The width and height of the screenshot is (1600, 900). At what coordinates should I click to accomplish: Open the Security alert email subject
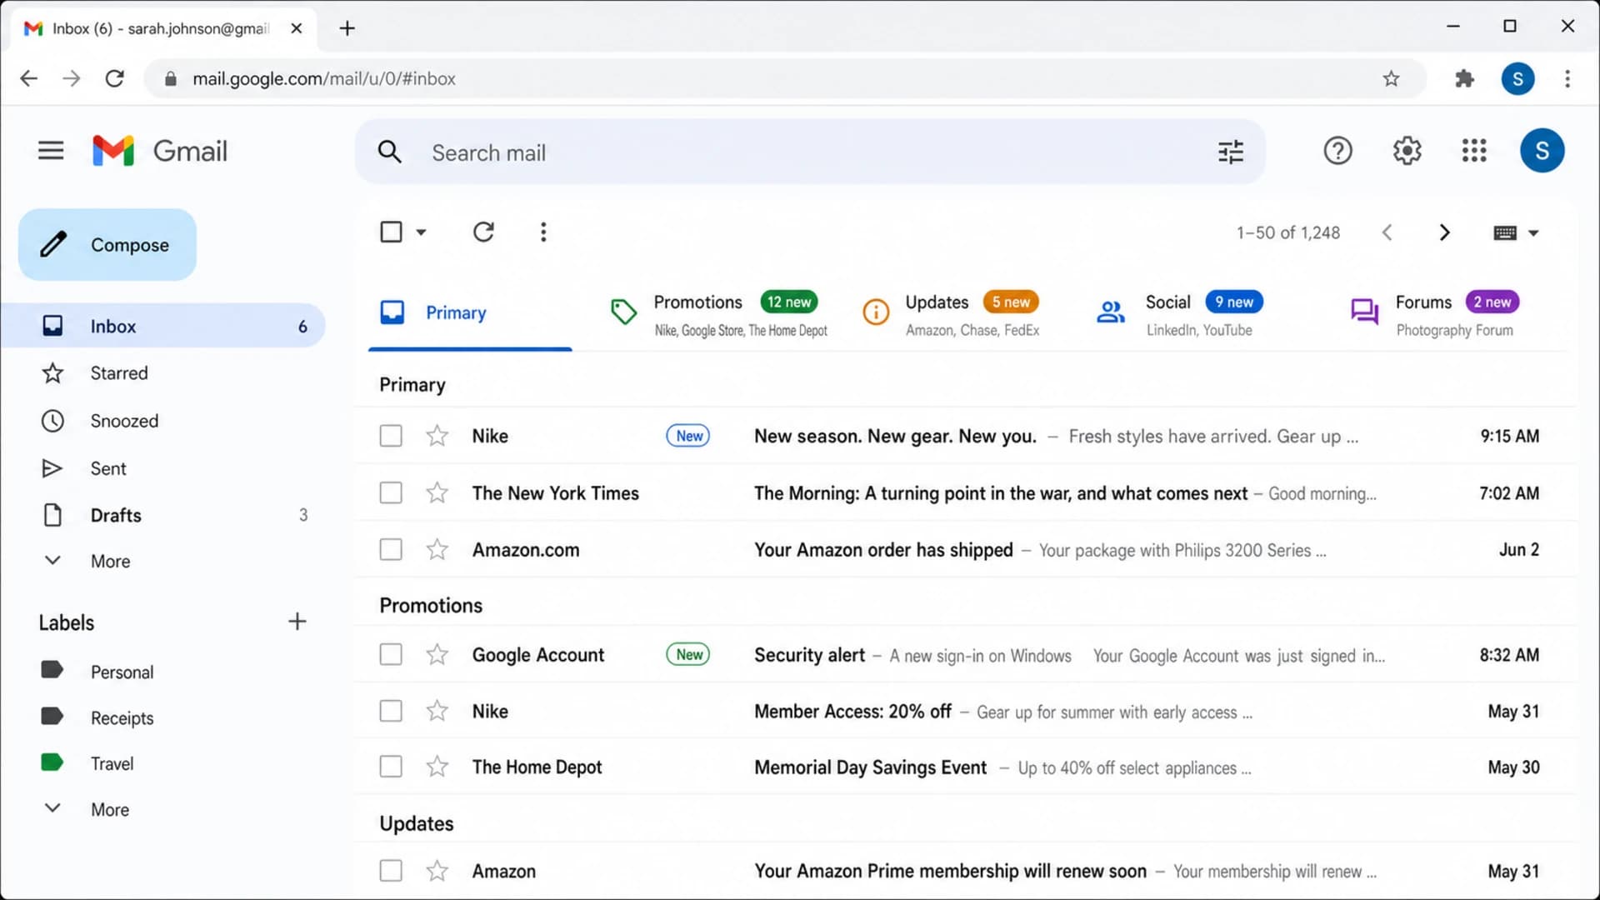pyautogui.click(x=809, y=655)
